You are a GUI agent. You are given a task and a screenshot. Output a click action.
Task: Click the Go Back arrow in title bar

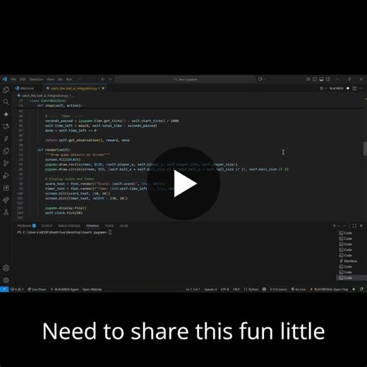pyautogui.click(x=103, y=79)
